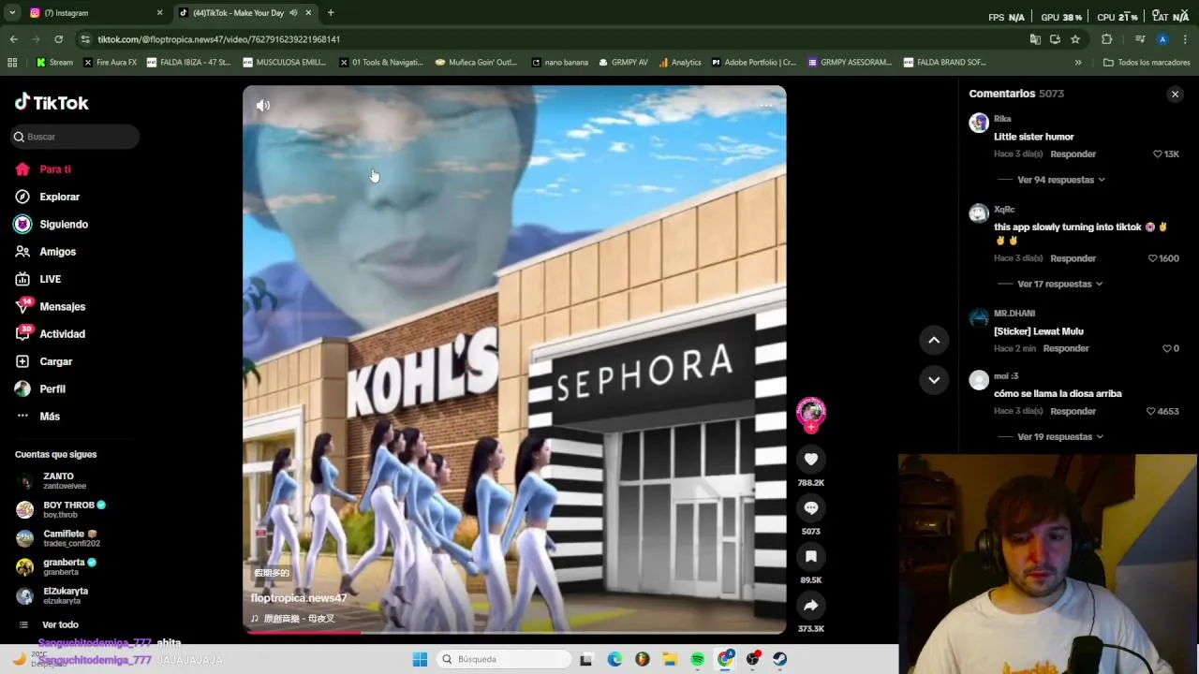The image size is (1199, 674).
Task: Open the Windows Start button
Action: (421, 659)
